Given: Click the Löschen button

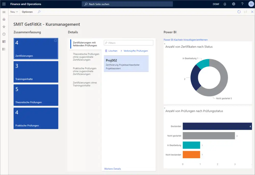Looking at the screenshot, I should pos(111,51).
